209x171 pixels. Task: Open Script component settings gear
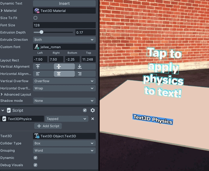pyautogui.click(x=93, y=111)
